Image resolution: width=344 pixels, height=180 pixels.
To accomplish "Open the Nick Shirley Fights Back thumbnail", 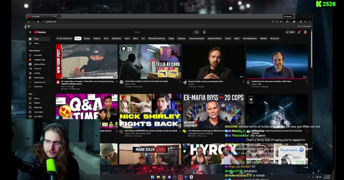I will click(150, 111).
